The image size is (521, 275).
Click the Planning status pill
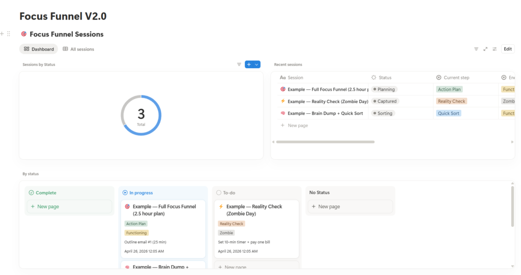point(384,89)
